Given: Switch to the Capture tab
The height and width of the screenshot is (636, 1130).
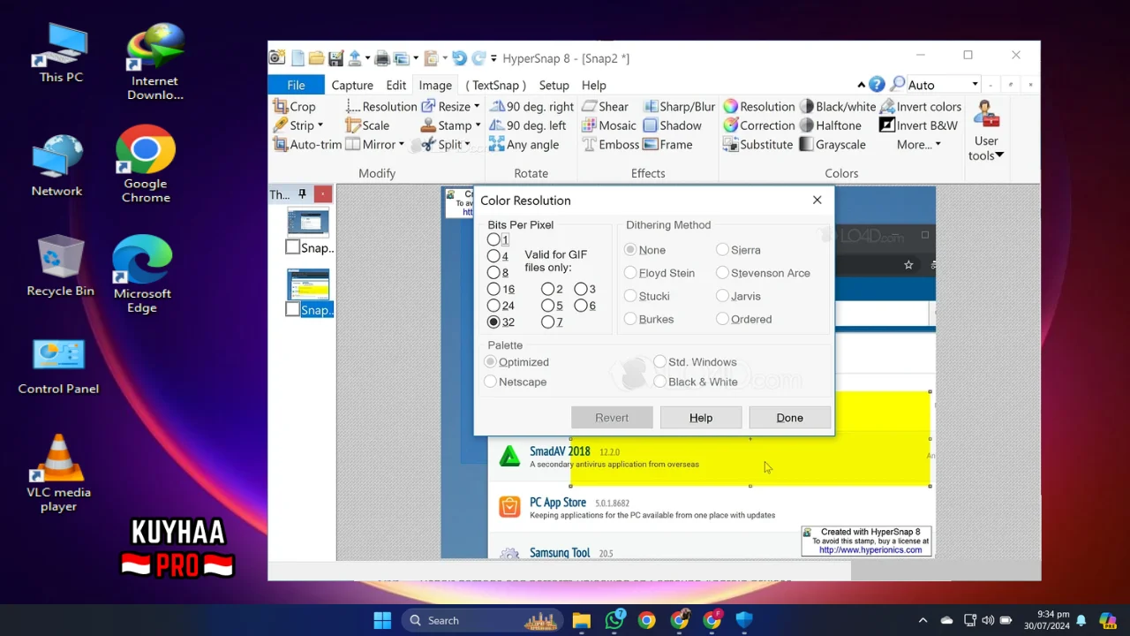Looking at the screenshot, I should (352, 85).
